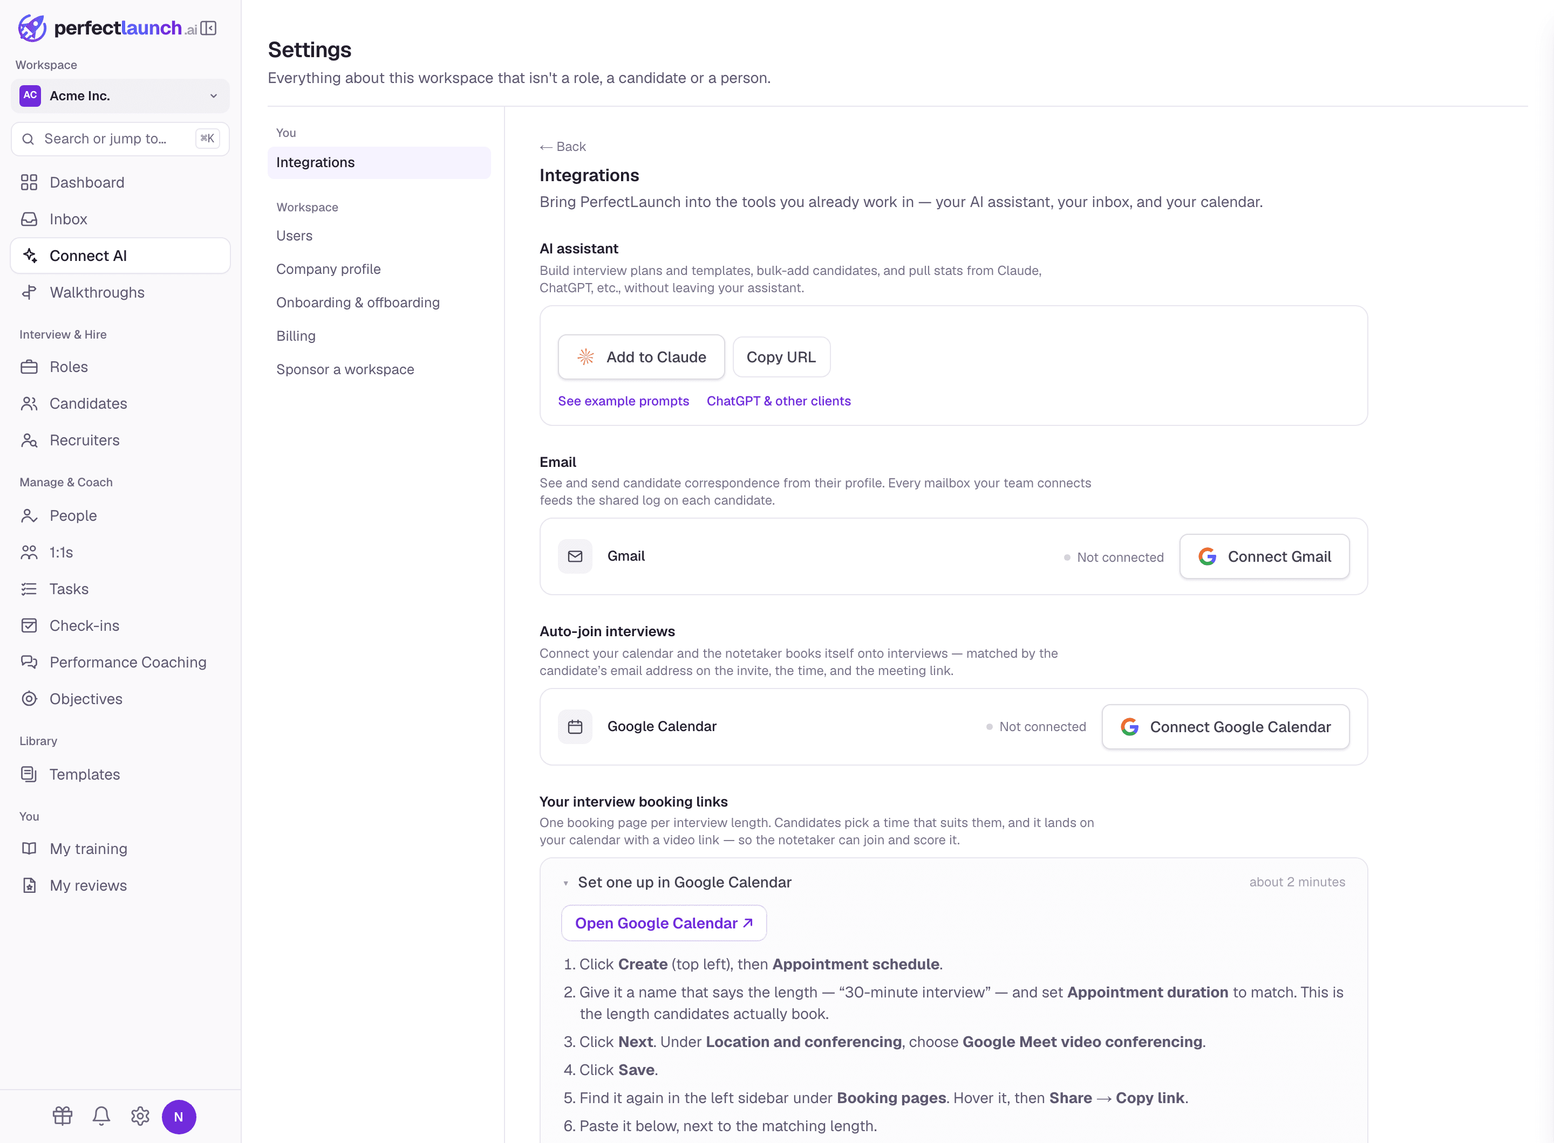Click the Gmail envelope icon
The height and width of the screenshot is (1143, 1554).
click(x=575, y=556)
